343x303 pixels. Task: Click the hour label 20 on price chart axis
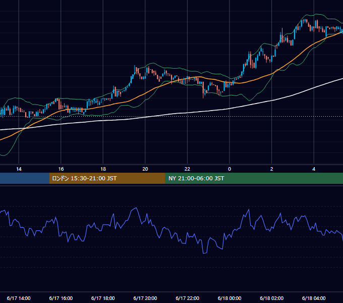click(x=145, y=169)
